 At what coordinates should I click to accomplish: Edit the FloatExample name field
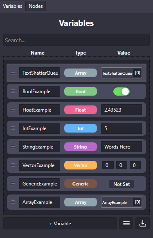40,110
